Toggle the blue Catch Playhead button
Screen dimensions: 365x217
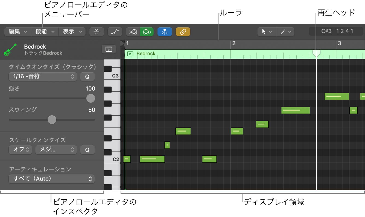pyautogui.click(x=165, y=32)
